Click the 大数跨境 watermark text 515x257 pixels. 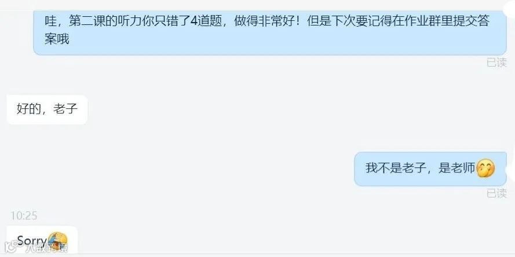(46, 248)
